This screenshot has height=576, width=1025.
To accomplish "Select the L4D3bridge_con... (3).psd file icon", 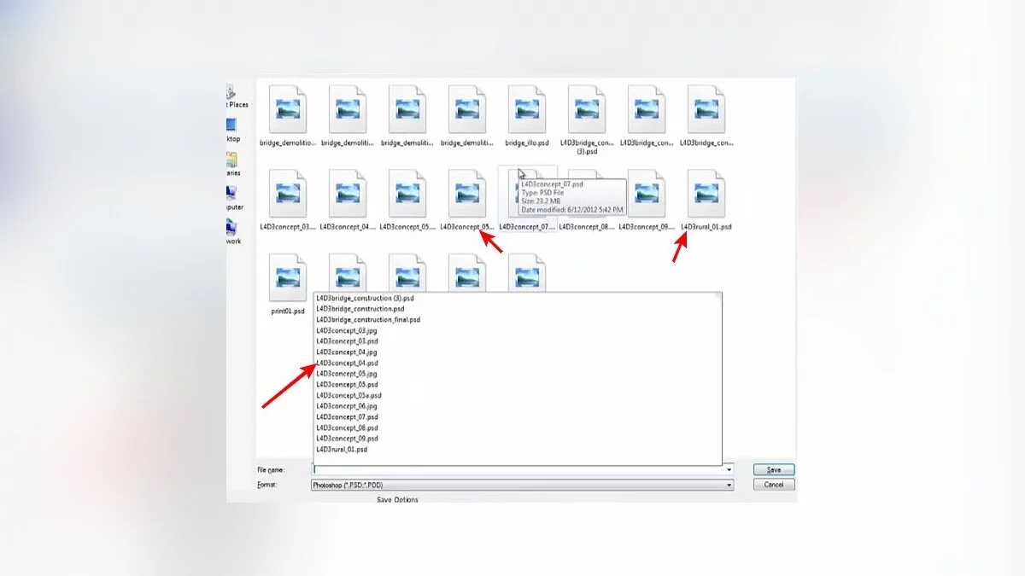I will coord(587,109).
